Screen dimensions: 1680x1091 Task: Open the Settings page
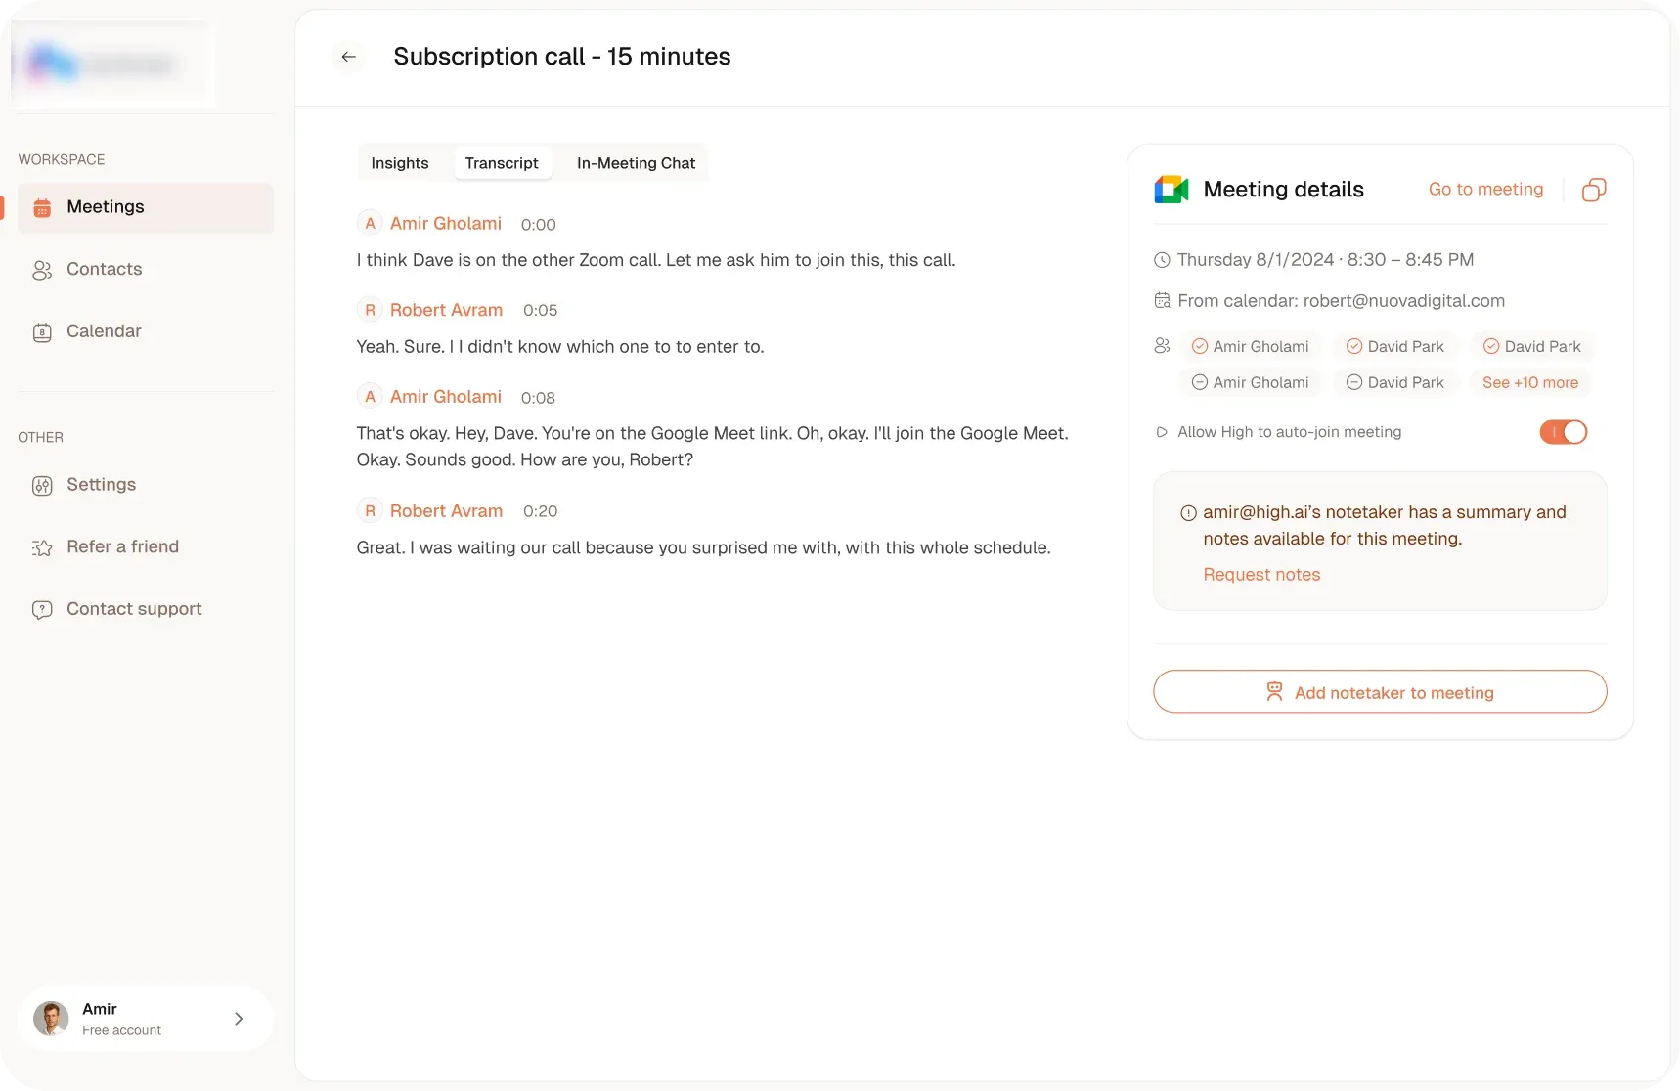point(101,485)
